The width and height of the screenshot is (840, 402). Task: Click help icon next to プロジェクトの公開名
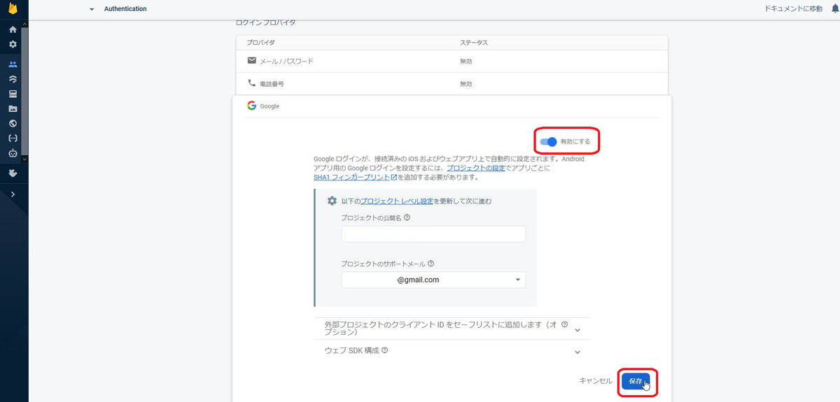407,217
